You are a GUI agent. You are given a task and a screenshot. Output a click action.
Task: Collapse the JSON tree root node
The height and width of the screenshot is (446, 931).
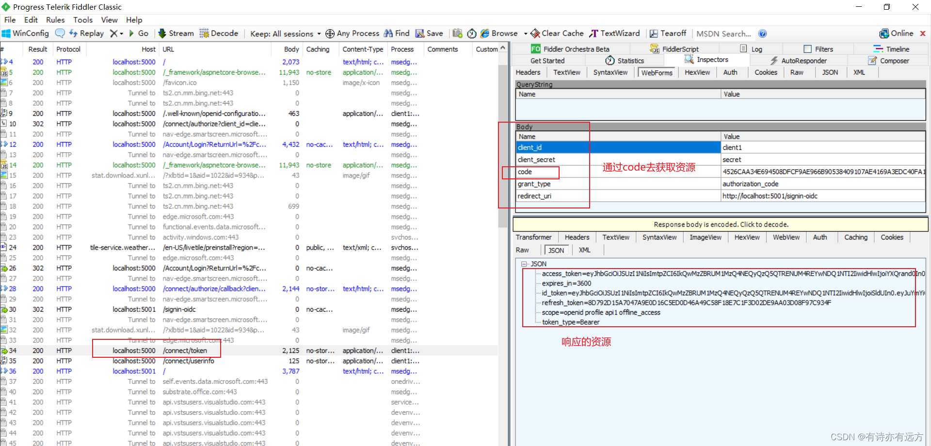[524, 264]
